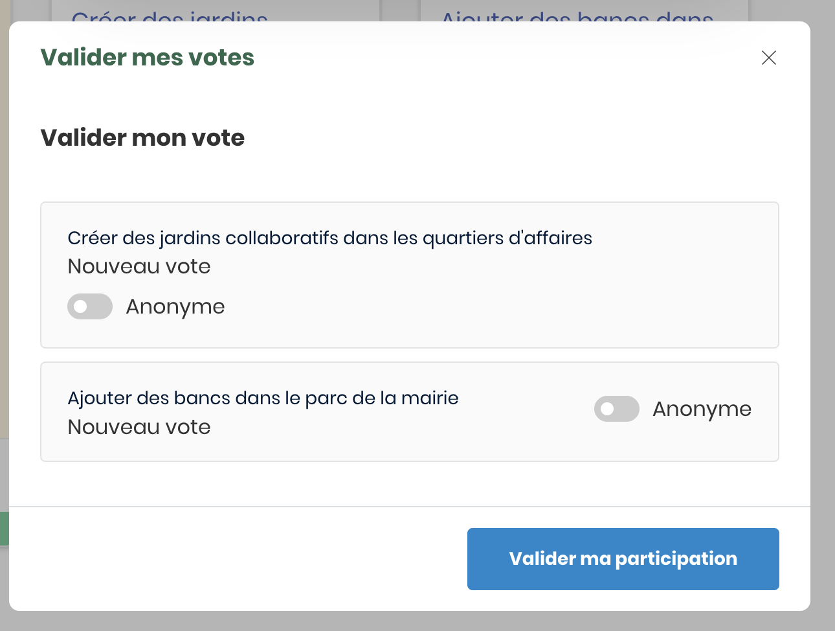Click 'Nouveau vote' text under jardins collaboratifs
This screenshot has width=835, height=631.
[139, 266]
